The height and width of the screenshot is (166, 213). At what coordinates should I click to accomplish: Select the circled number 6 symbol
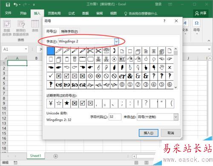click(170, 85)
